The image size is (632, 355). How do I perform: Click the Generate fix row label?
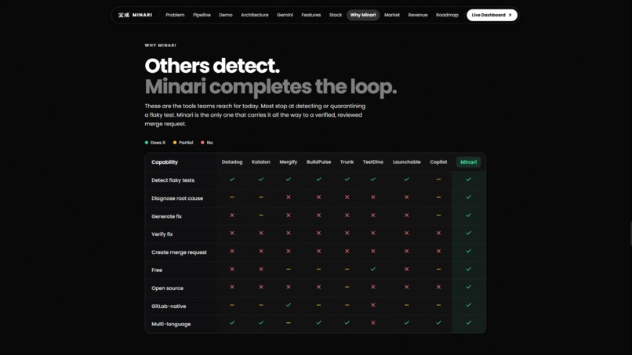(166, 216)
